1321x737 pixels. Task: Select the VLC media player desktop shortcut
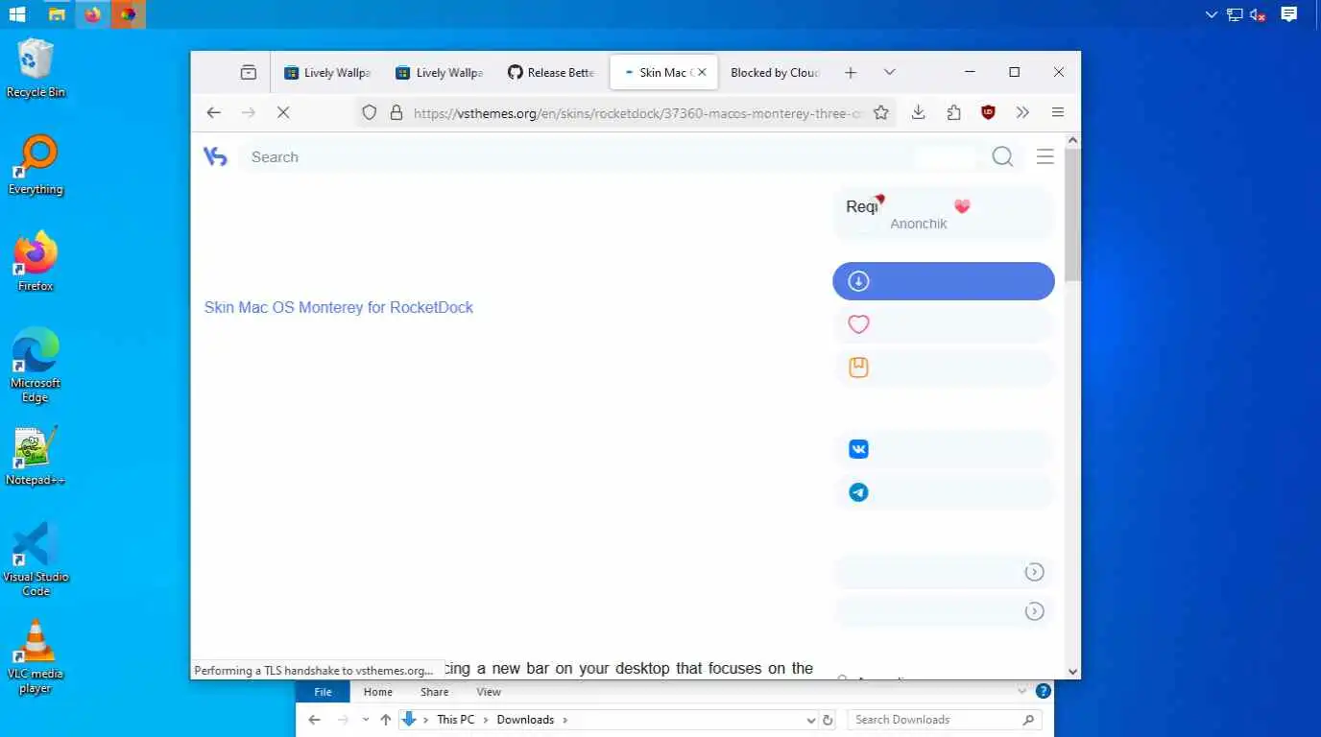tap(36, 656)
